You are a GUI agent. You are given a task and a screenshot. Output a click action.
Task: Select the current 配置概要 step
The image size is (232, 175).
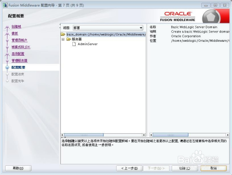pos(18,67)
